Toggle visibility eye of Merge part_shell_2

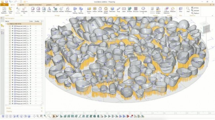[13, 28]
